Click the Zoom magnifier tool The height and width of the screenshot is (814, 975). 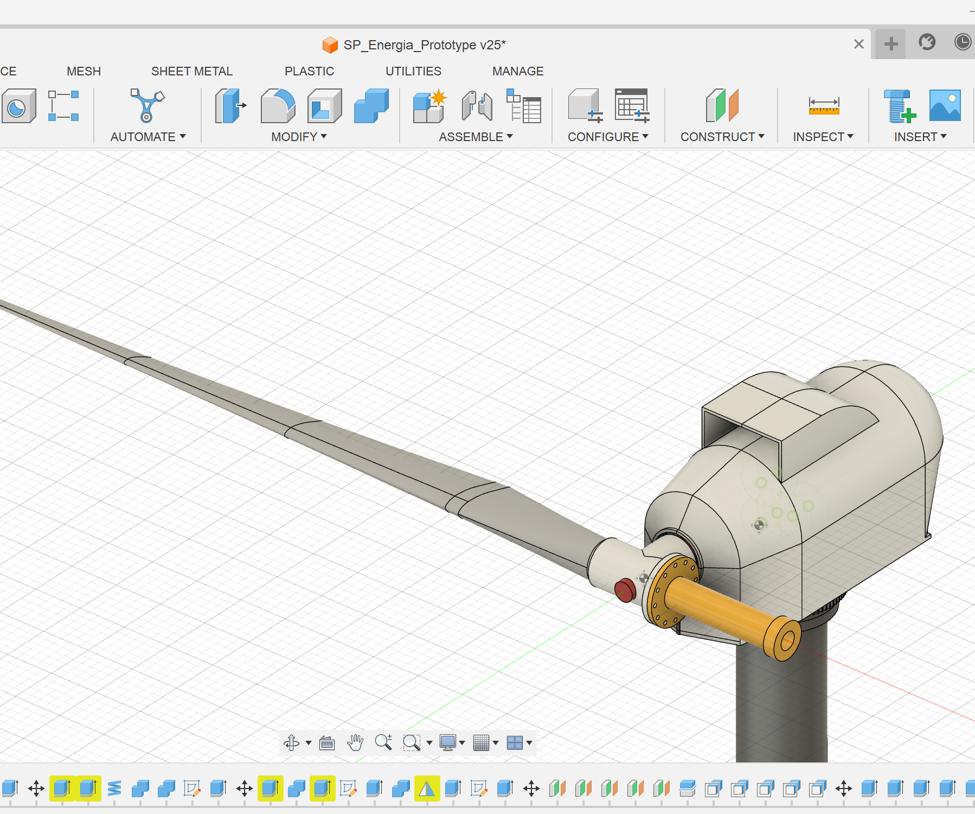click(x=384, y=743)
